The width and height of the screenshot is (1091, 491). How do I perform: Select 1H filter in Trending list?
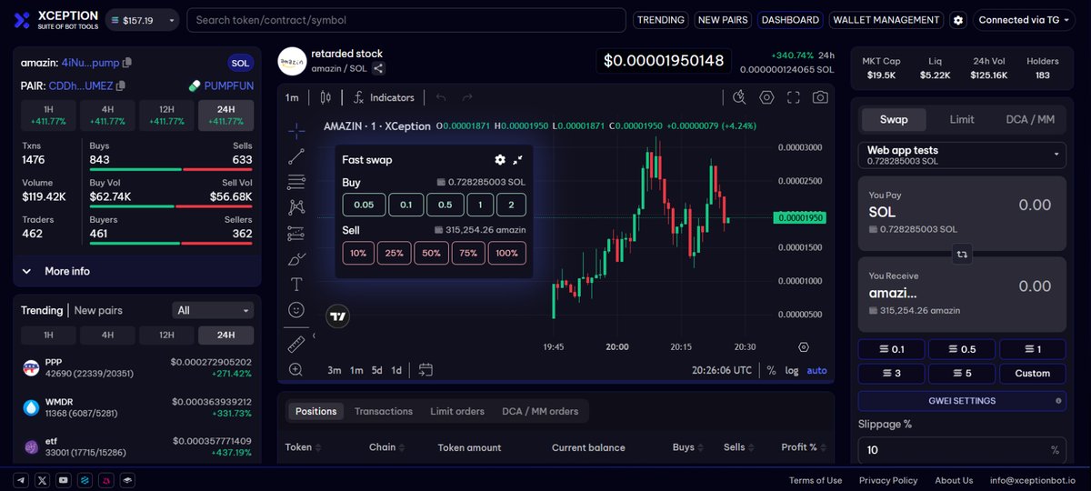tap(48, 335)
